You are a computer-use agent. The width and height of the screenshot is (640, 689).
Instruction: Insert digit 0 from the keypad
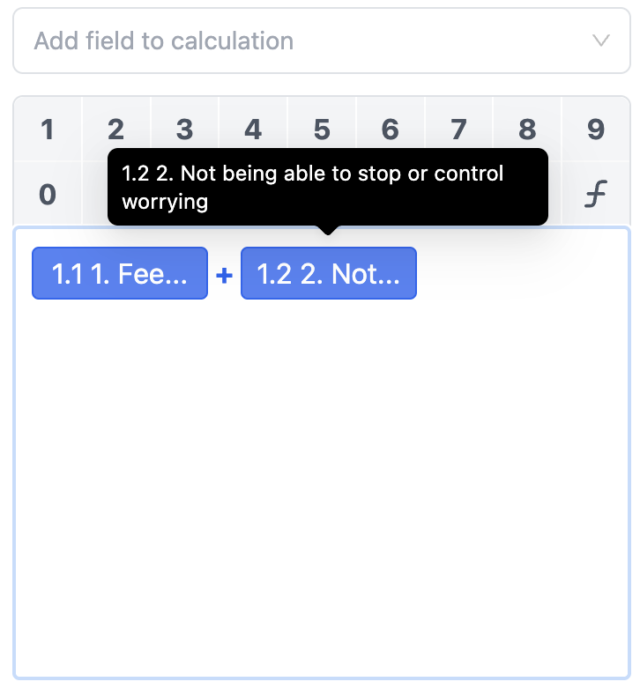point(48,194)
